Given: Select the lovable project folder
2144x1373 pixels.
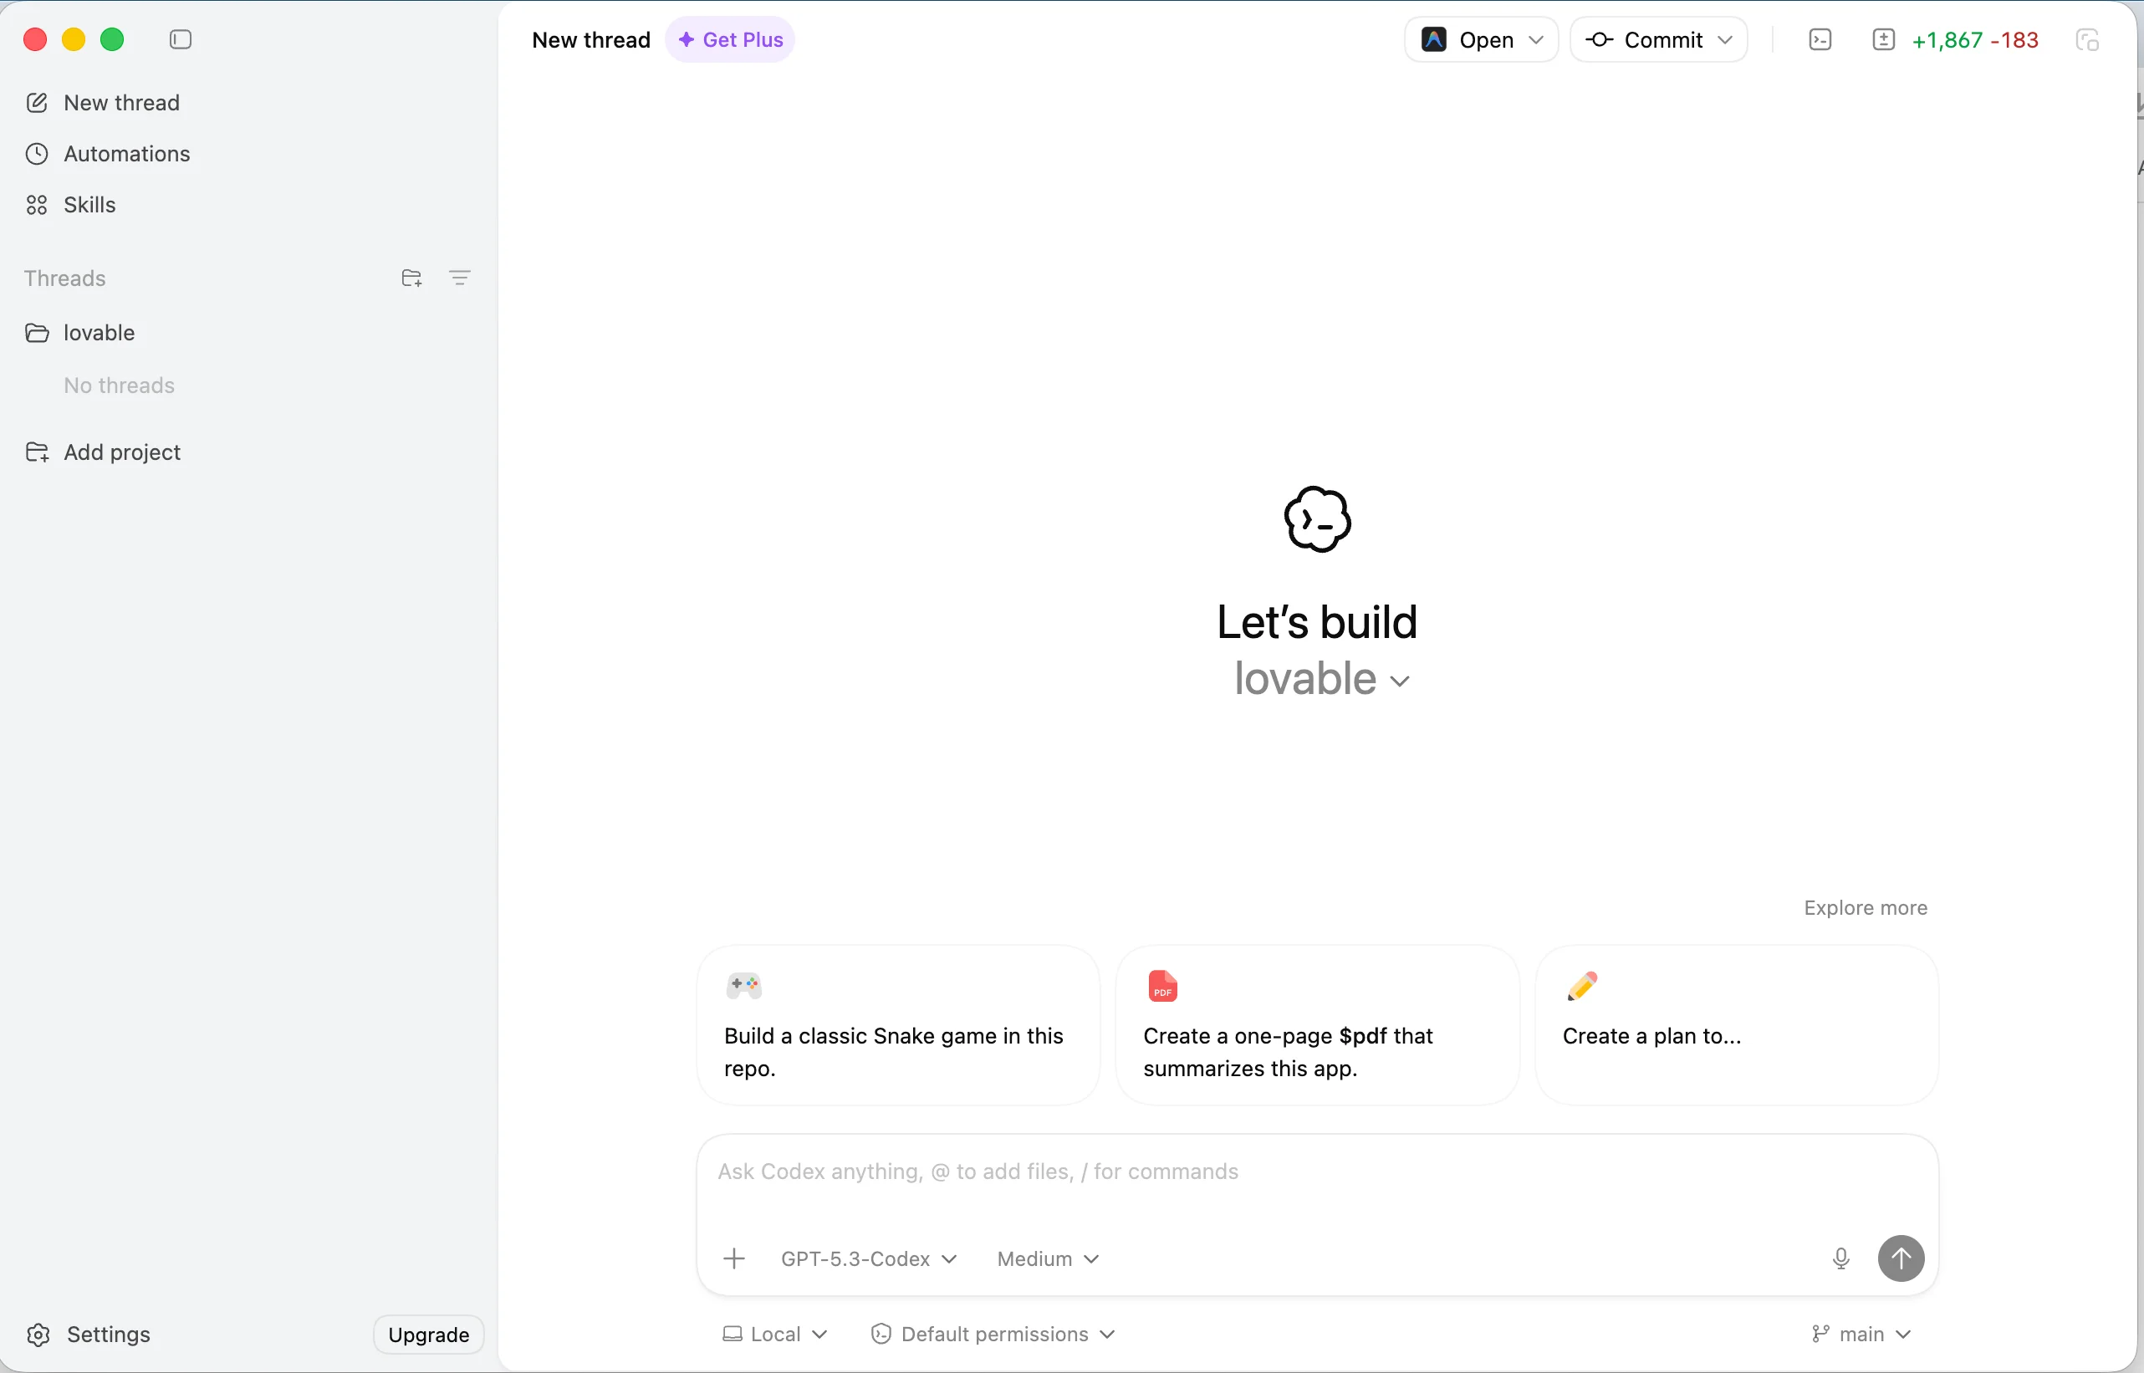Looking at the screenshot, I should [x=99, y=333].
